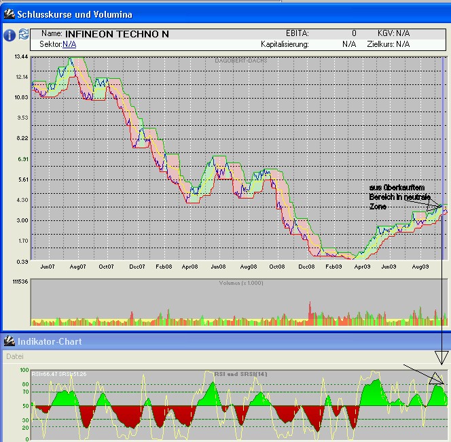The height and width of the screenshot is (442, 451).
Task: Click the Jun07 date axis label
Action: pyautogui.click(x=48, y=267)
